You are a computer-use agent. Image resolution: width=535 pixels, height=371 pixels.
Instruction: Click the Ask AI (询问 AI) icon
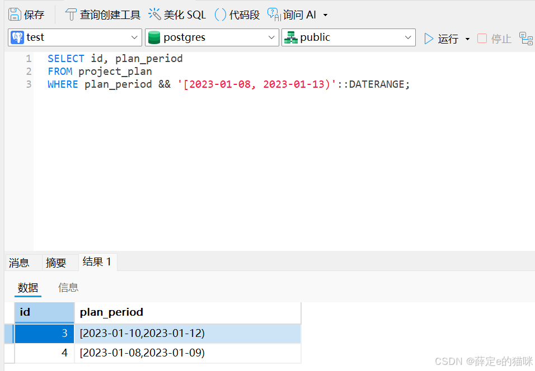[x=274, y=15]
